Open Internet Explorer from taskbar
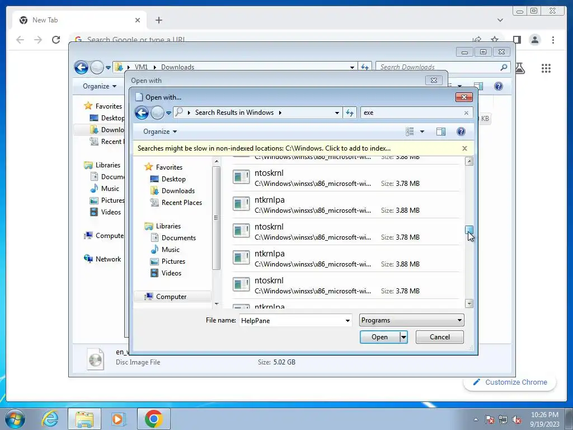573x430 pixels. [50, 419]
